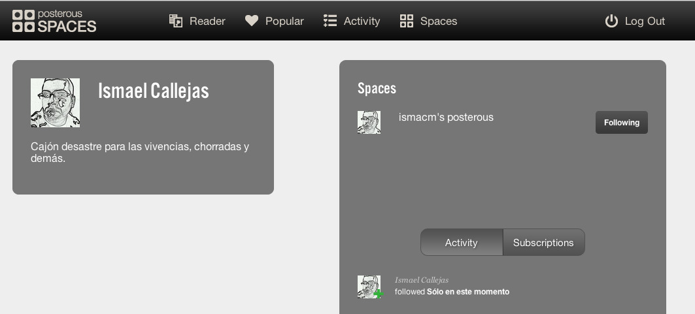Click the ismacm's posterous space thumbnail

coord(369,122)
